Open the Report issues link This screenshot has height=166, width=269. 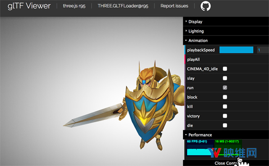[174, 6]
